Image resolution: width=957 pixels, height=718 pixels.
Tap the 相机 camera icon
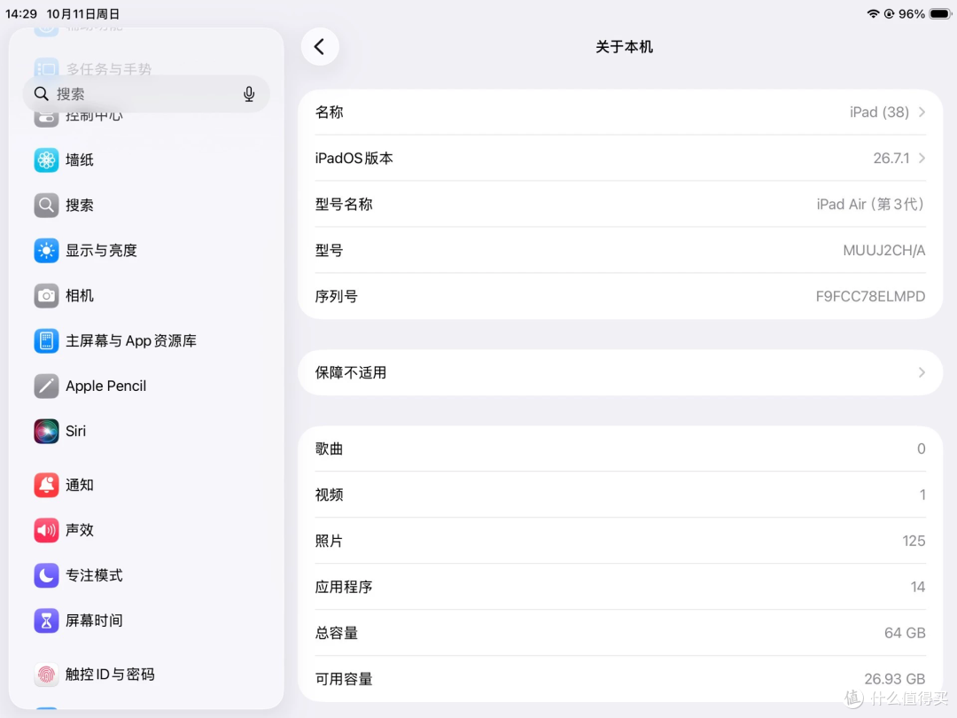click(x=46, y=295)
